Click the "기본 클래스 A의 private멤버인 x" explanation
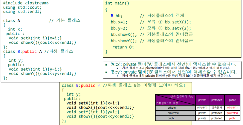The height and width of the screenshot is (125, 243). tap(176, 68)
